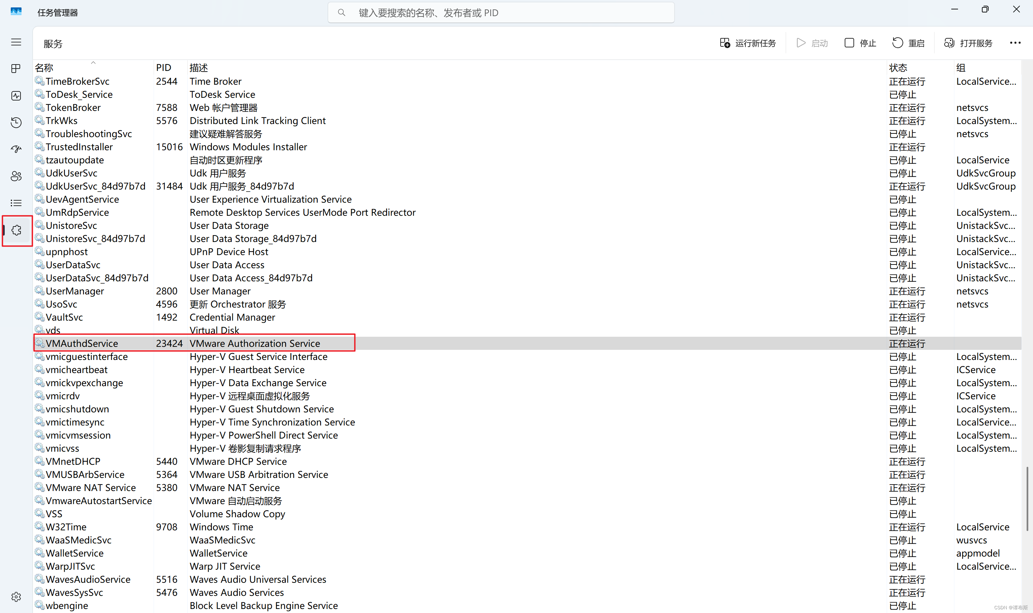The height and width of the screenshot is (613, 1033).
Task: Click the search box at top
Action: (501, 13)
